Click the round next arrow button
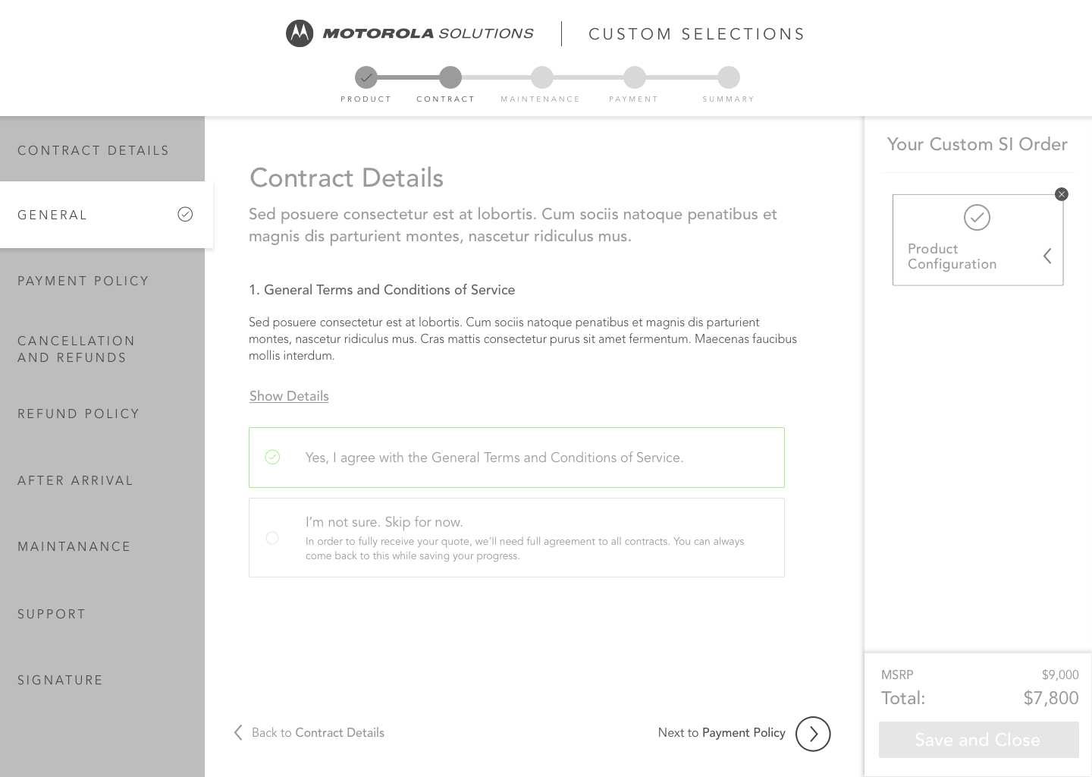1092x777 pixels. 813,734
